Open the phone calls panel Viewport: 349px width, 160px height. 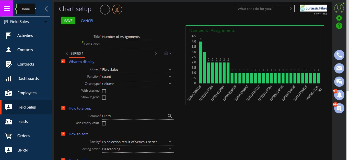[x=339, y=55]
